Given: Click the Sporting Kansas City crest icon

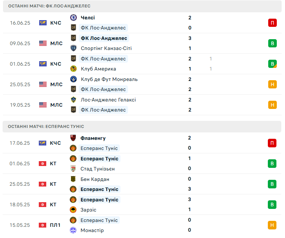Looking at the screenshot, I should (x=73, y=48).
